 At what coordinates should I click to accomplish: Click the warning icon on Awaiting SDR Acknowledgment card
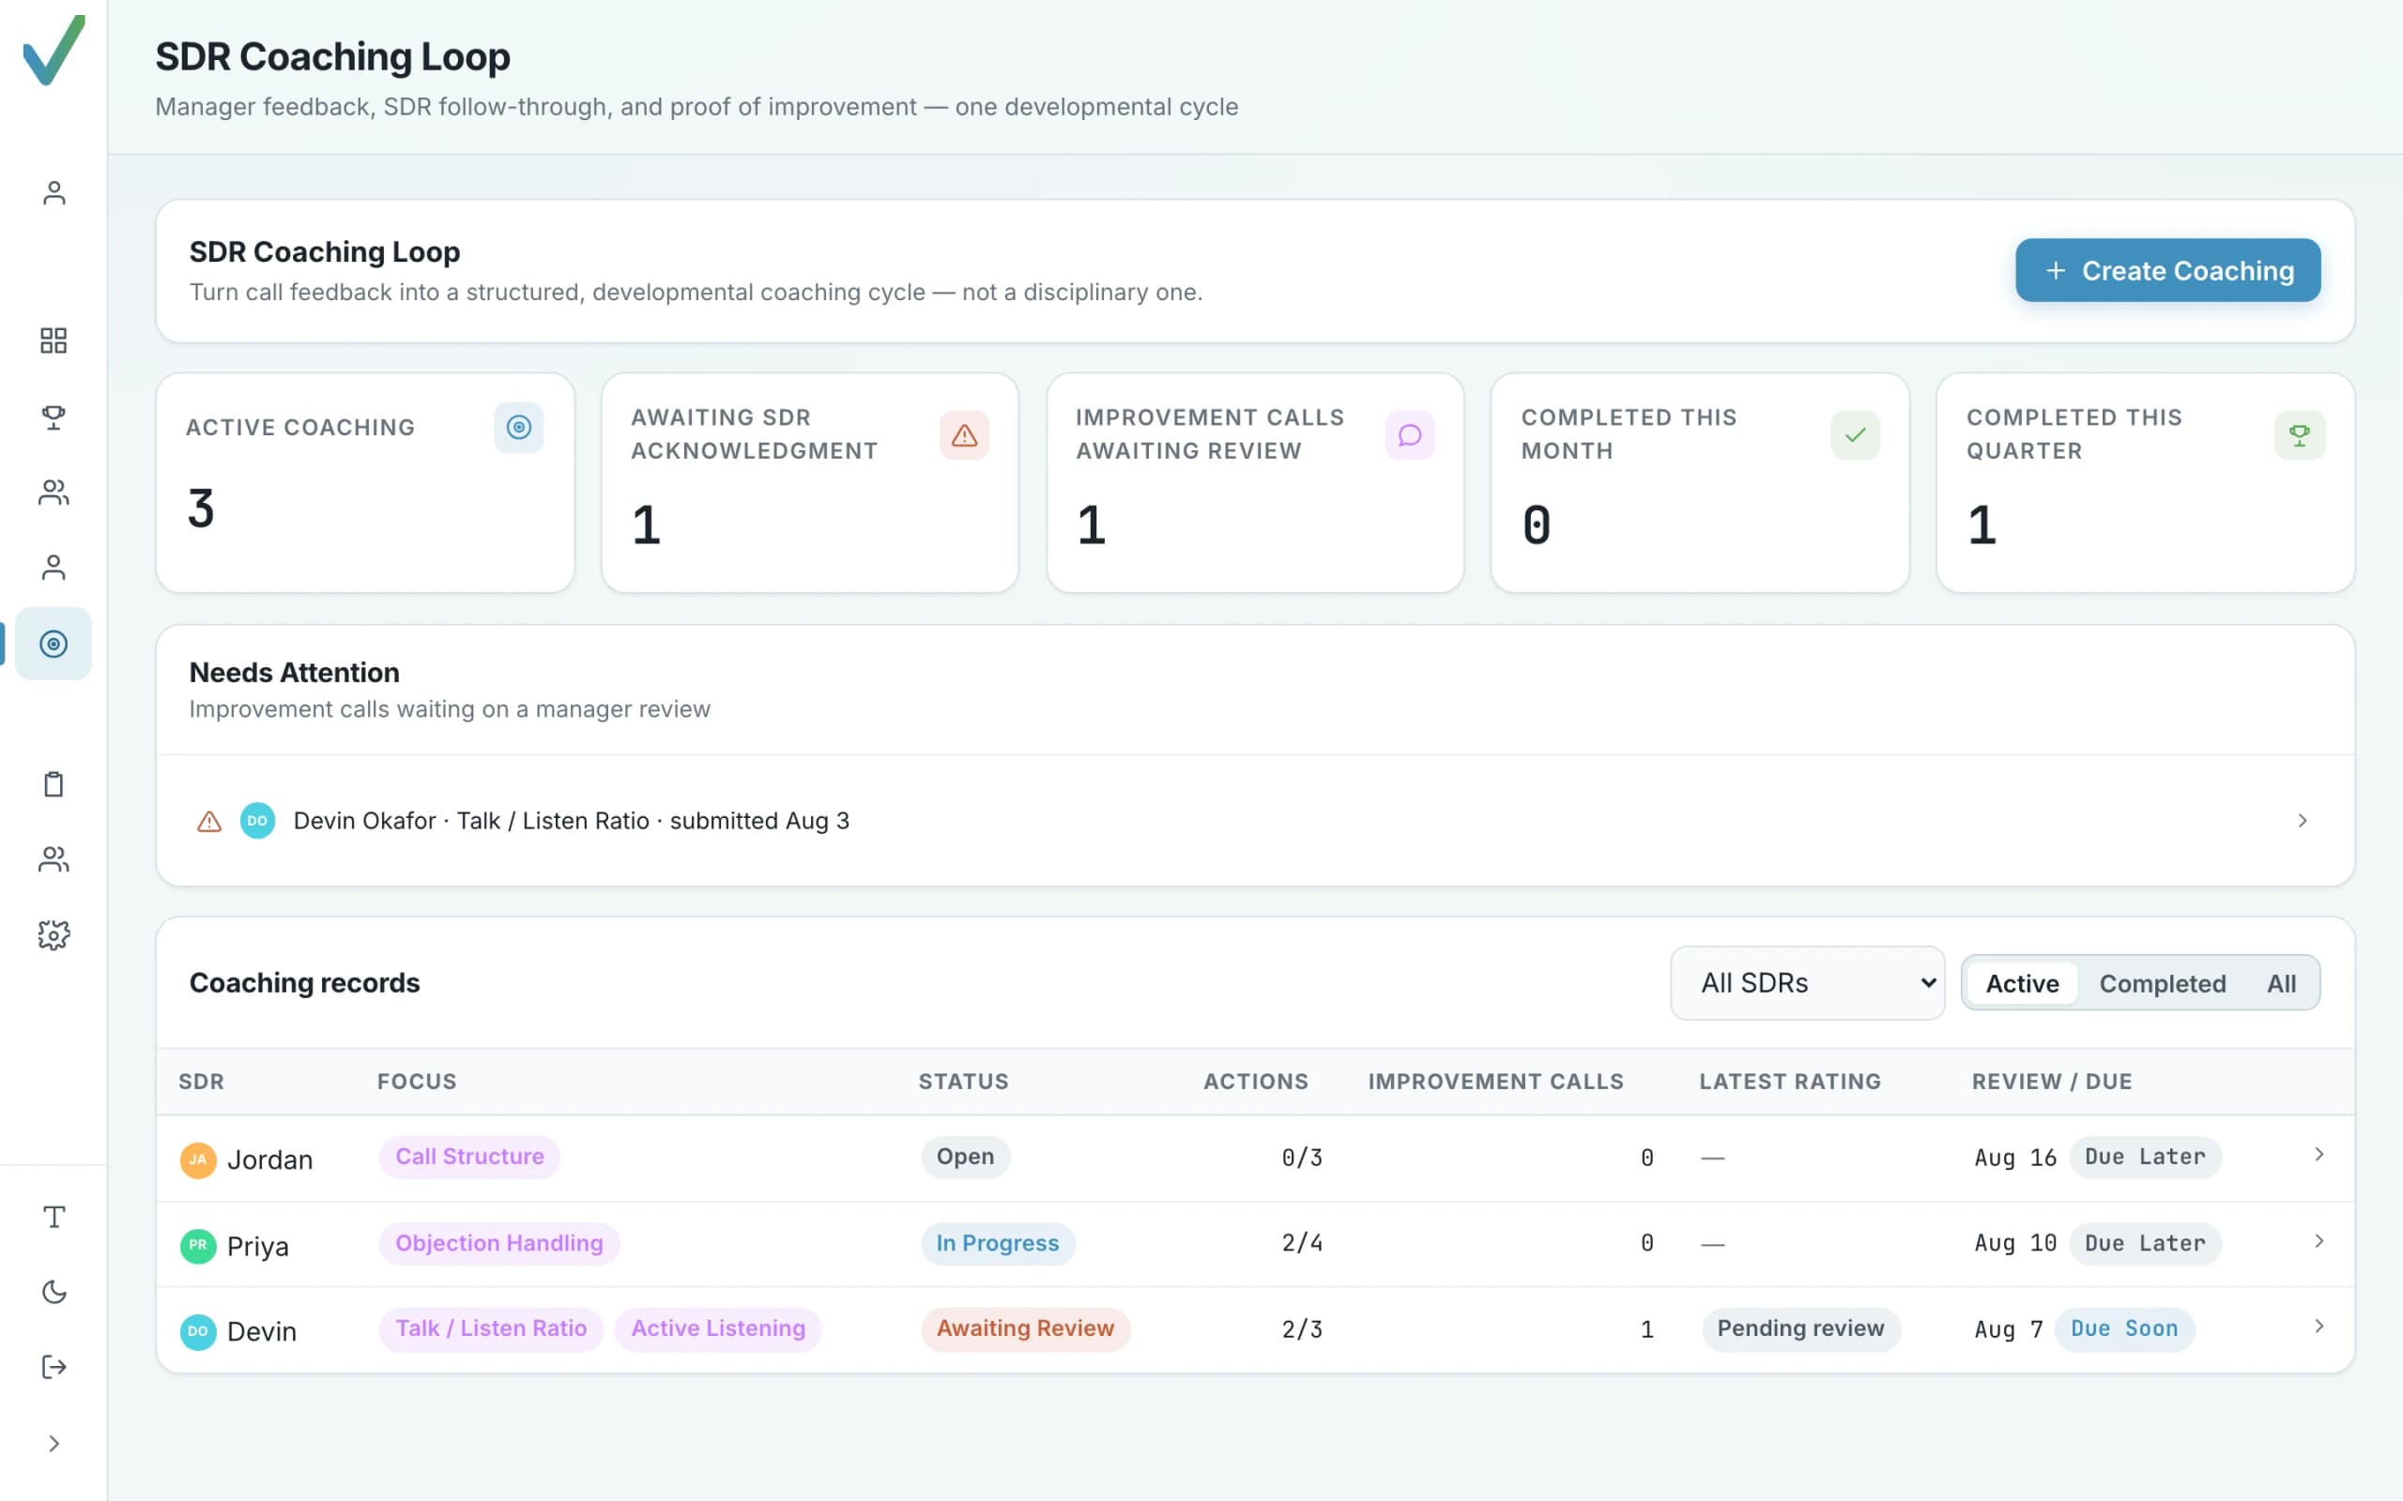[964, 434]
